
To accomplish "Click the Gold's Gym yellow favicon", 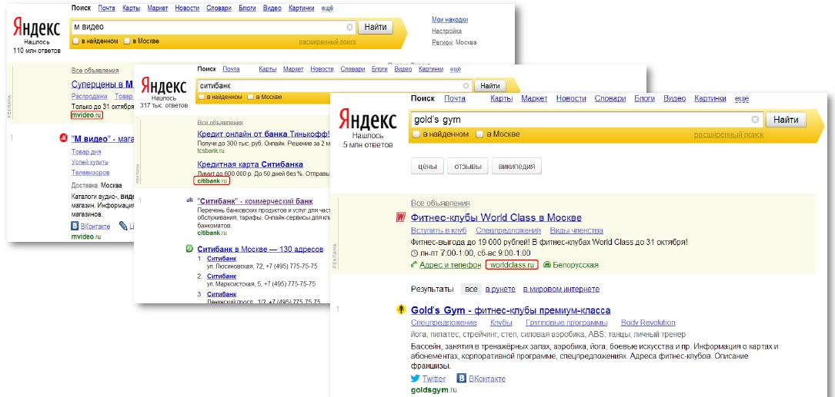I will (401, 310).
